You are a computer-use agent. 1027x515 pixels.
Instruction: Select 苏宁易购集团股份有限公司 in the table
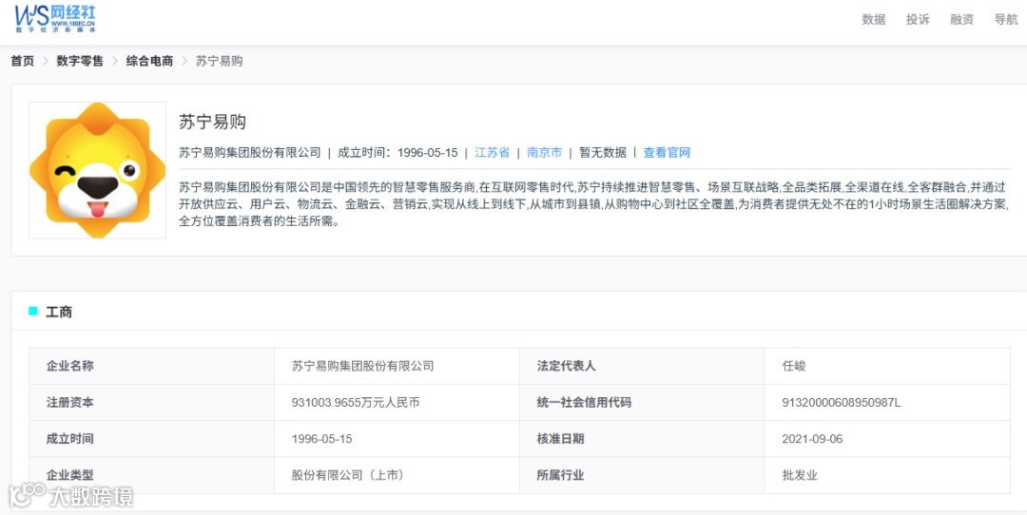coord(363,366)
